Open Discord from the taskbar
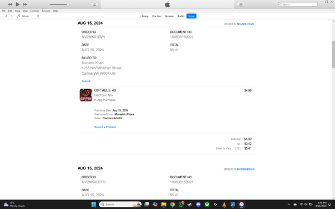335x209 pixels. click(x=198, y=205)
